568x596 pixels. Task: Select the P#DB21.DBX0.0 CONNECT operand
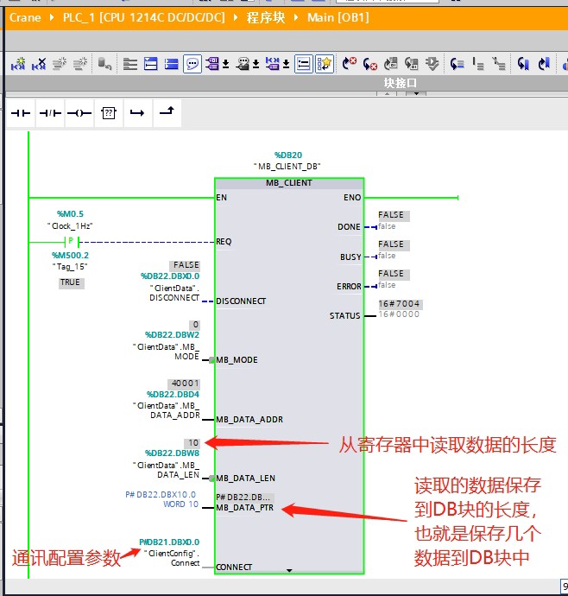(x=169, y=542)
